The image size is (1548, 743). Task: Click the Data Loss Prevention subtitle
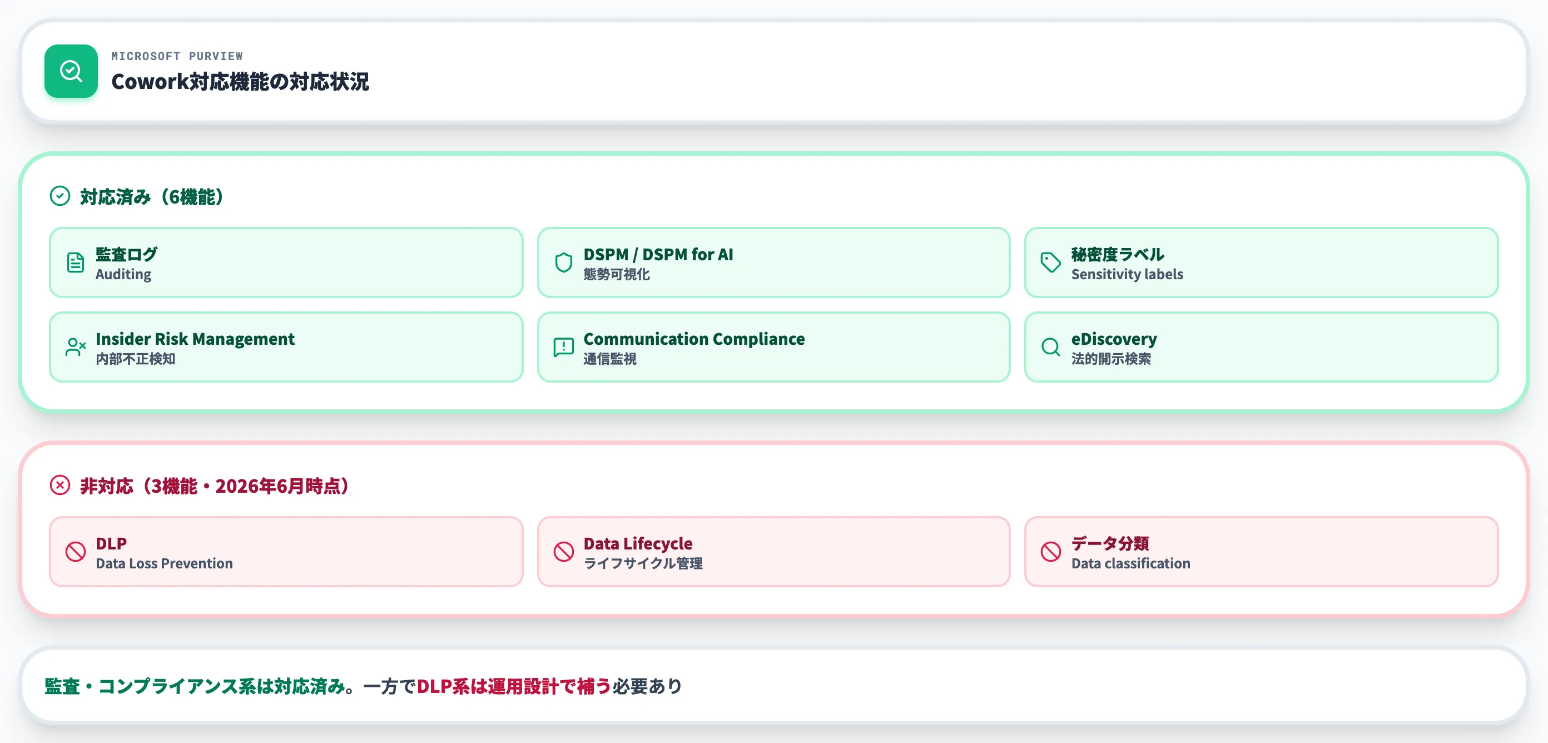(x=164, y=563)
